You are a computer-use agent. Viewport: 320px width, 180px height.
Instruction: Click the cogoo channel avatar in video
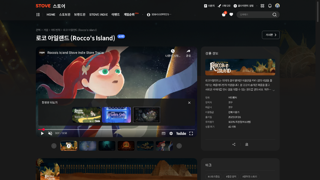click(x=42, y=53)
